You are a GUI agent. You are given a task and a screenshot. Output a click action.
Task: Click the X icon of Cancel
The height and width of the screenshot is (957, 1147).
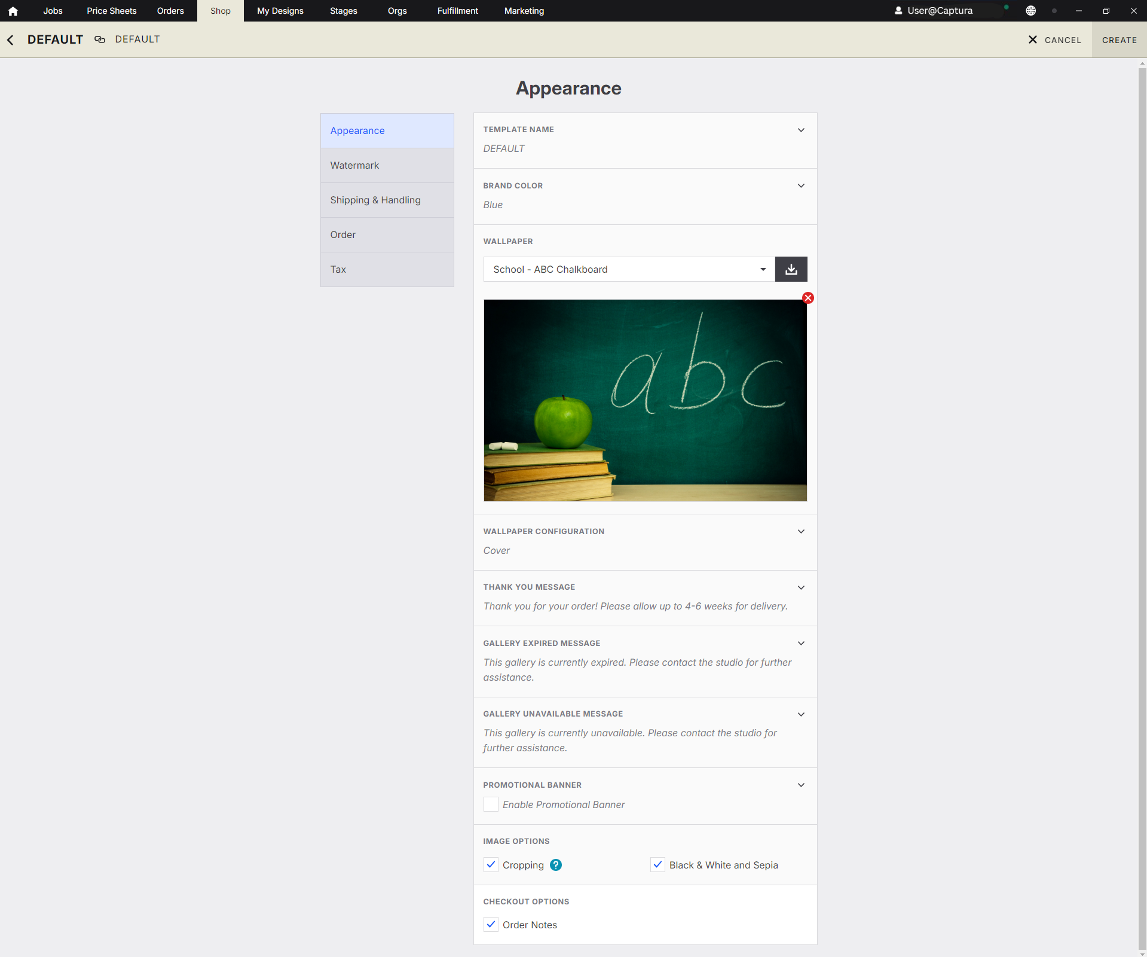pyautogui.click(x=1032, y=39)
